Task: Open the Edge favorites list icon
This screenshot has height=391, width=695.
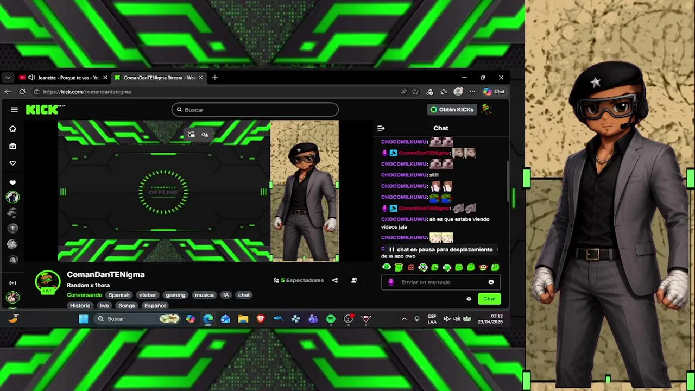Action: (x=444, y=92)
